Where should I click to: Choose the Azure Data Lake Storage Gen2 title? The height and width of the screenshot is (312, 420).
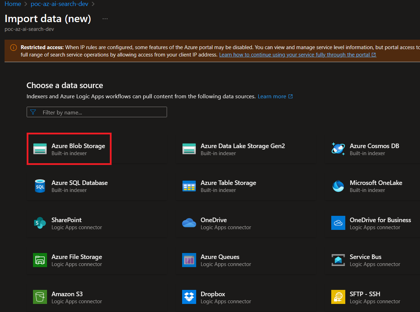pos(243,146)
